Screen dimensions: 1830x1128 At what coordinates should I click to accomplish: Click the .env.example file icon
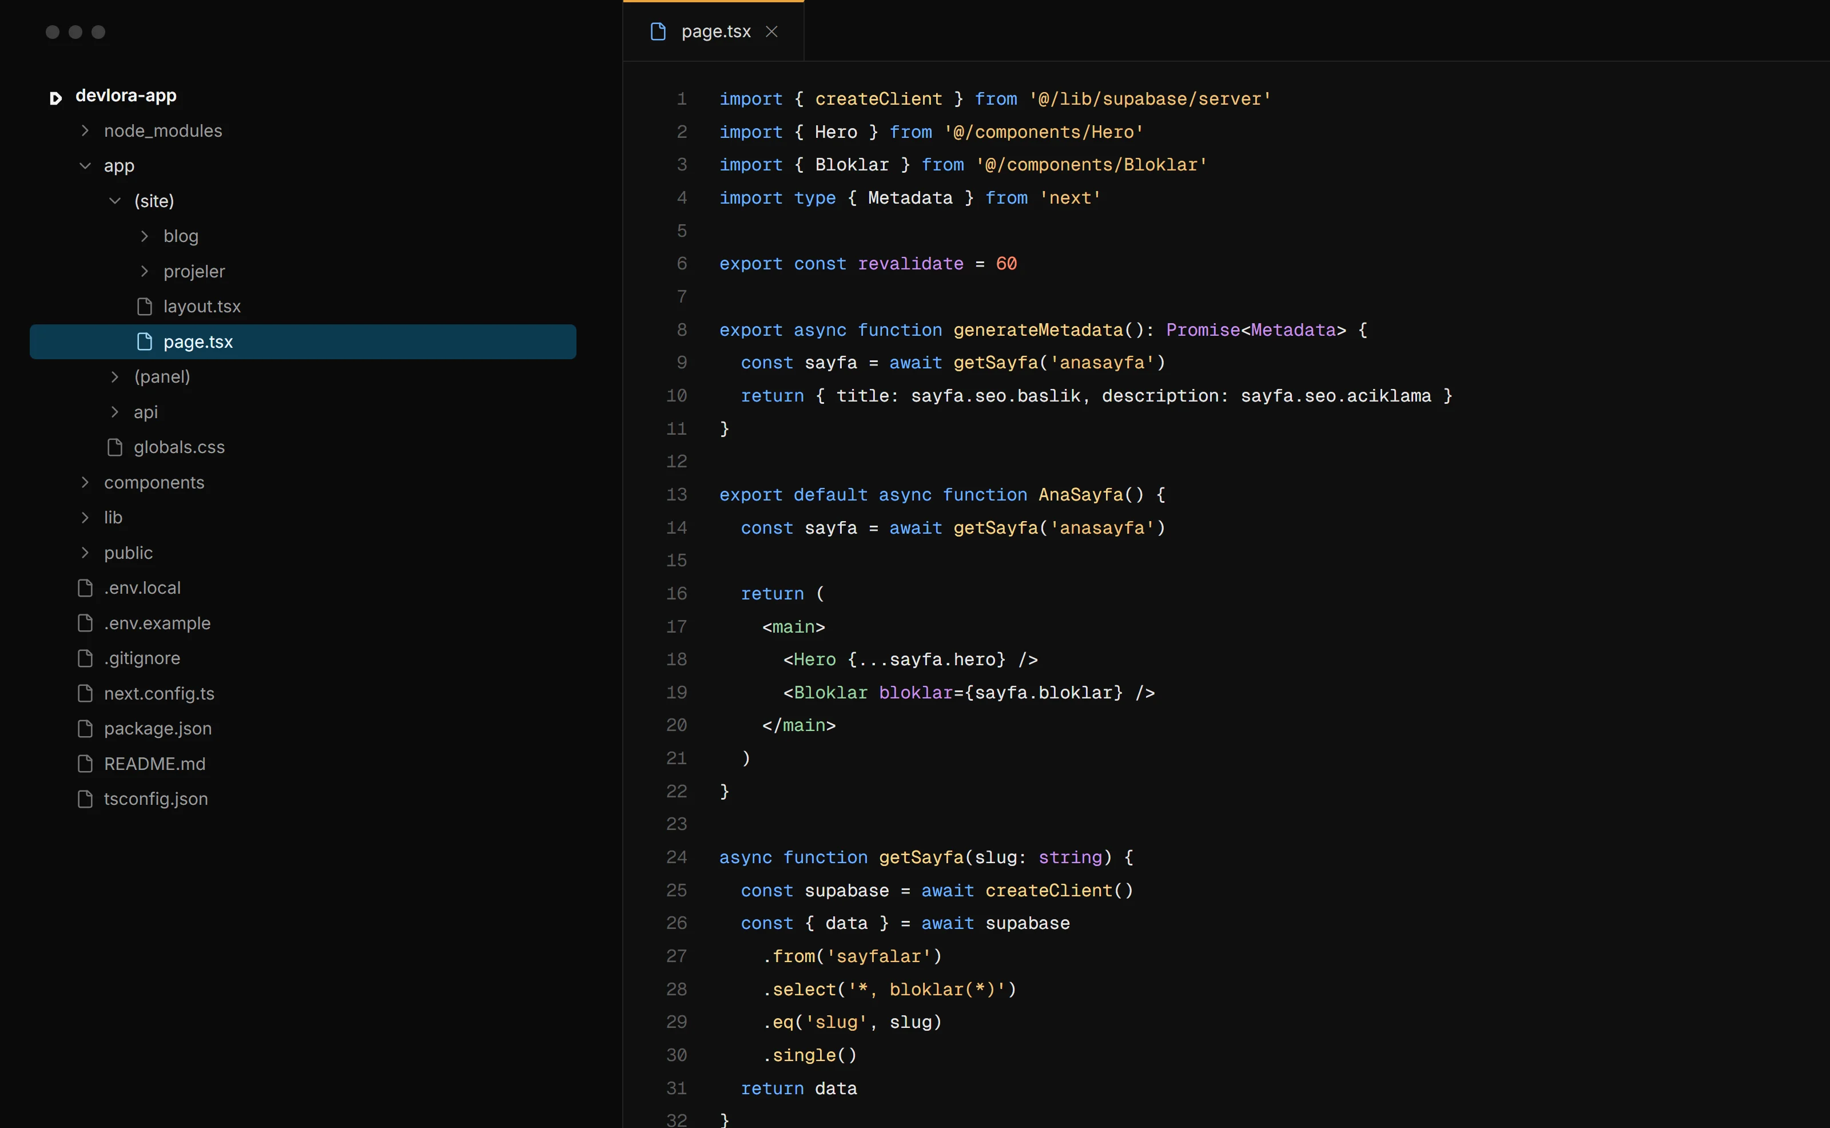(x=85, y=623)
